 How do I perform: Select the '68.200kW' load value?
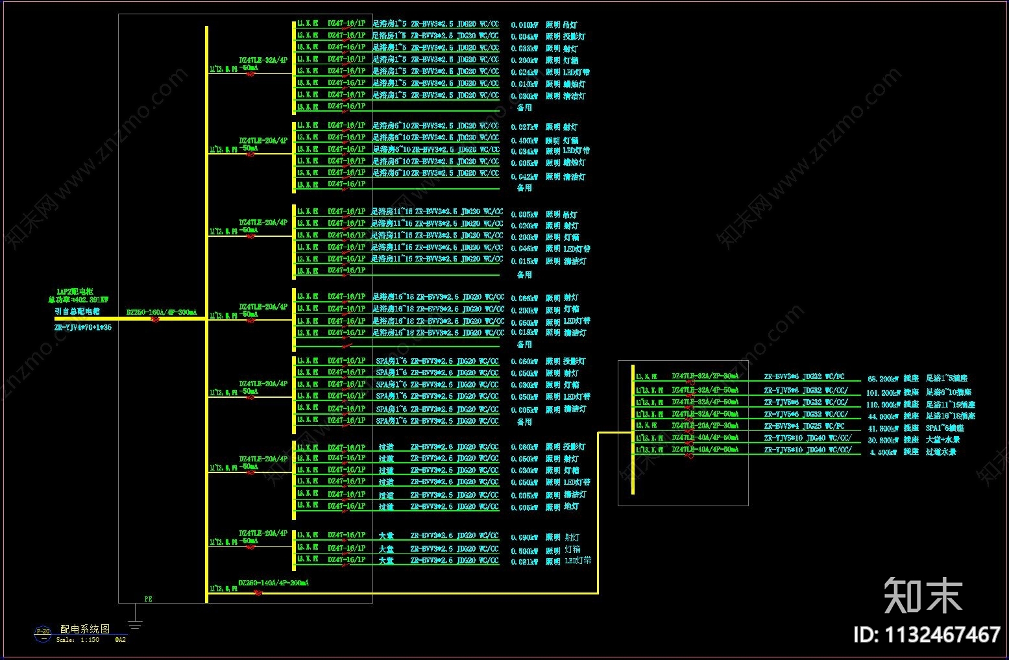[882, 378]
